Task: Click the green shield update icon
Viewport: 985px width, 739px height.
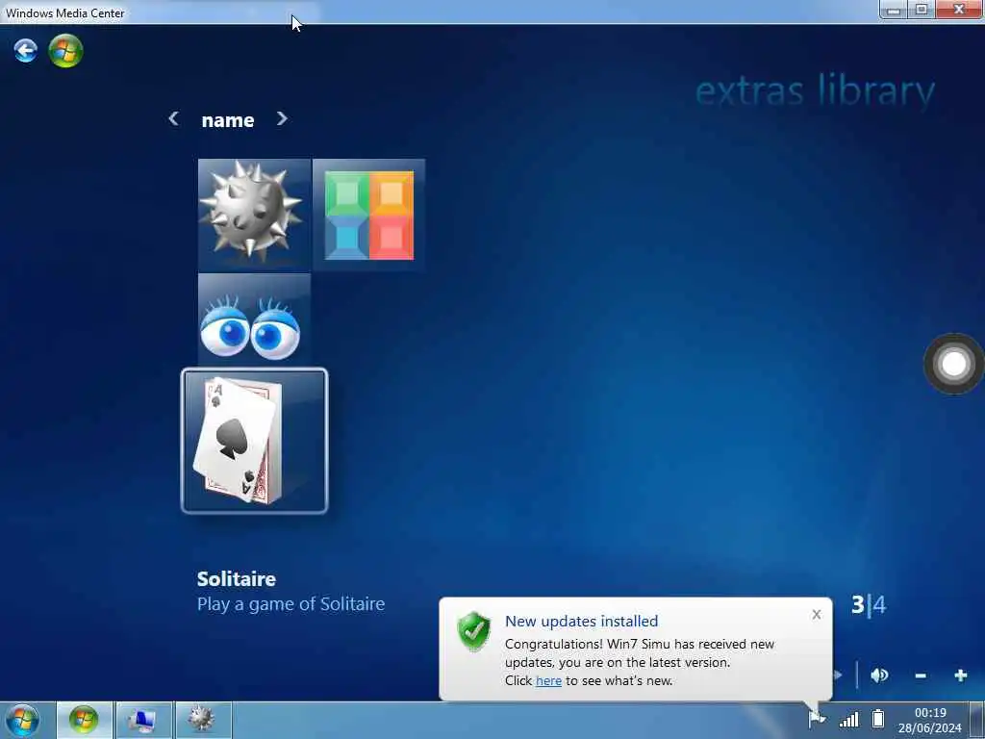Action: pyautogui.click(x=474, y=631)
